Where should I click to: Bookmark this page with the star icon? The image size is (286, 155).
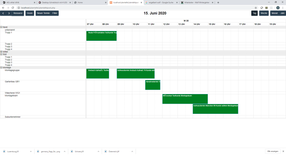point(256,8)
